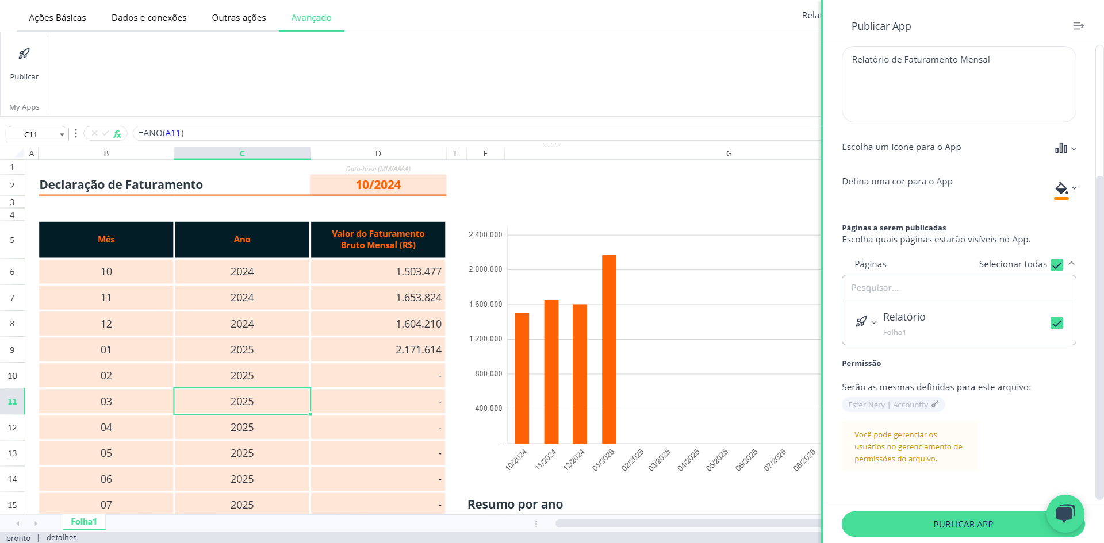The width and height of the screenshot is (1104, 543).
Task: Click the formula bar three-dot options icon
Action: click(x=76, y=133)
